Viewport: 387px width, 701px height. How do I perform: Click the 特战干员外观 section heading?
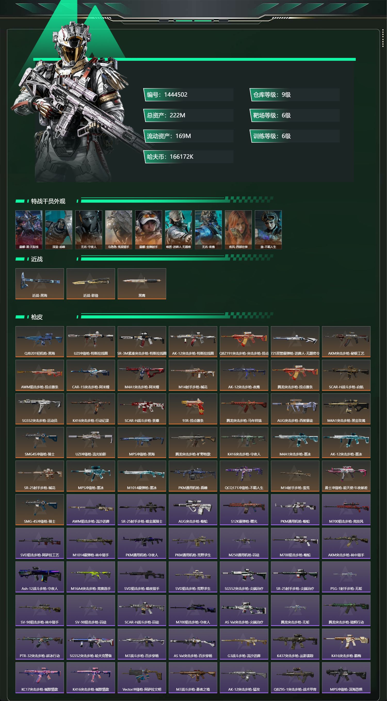[x=48, y=201]
